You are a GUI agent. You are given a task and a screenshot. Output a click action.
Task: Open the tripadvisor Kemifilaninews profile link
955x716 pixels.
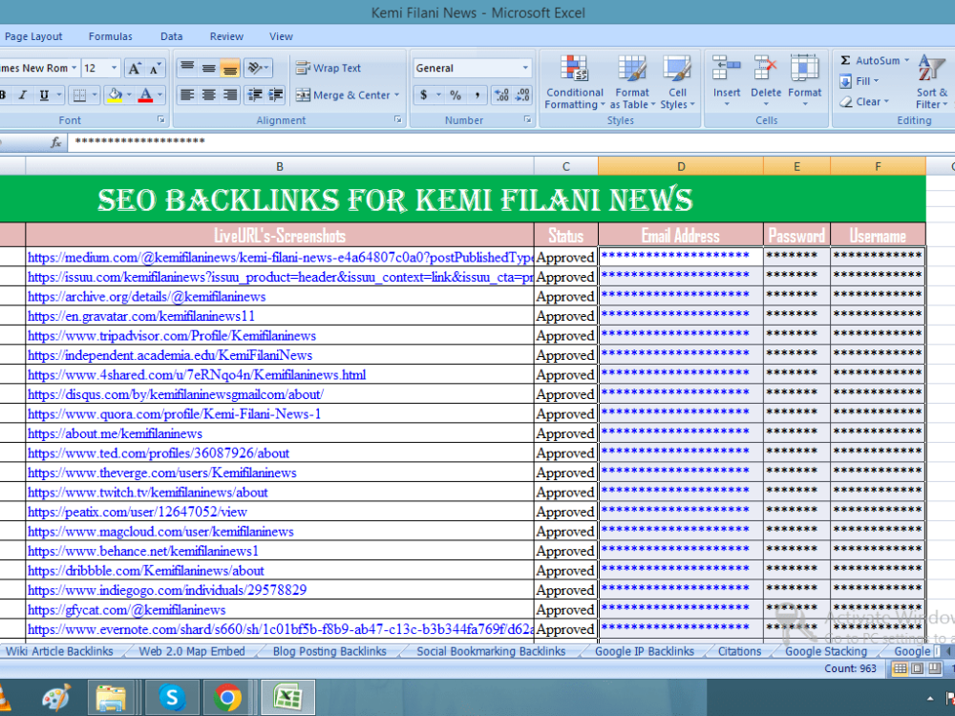(x=172, y=335)
